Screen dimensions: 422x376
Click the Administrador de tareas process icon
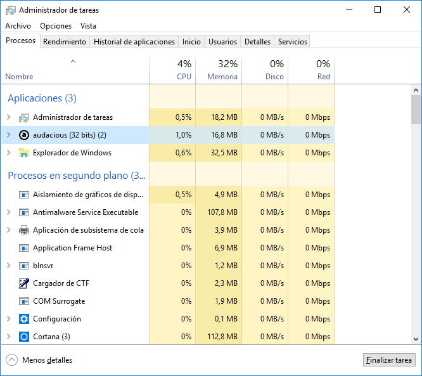point(24,117)
